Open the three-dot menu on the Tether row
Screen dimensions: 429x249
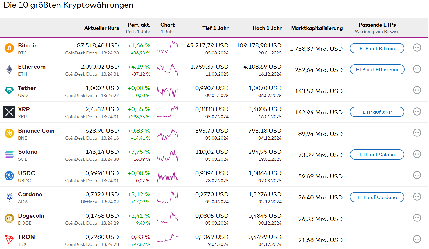(x=417, y=90)
